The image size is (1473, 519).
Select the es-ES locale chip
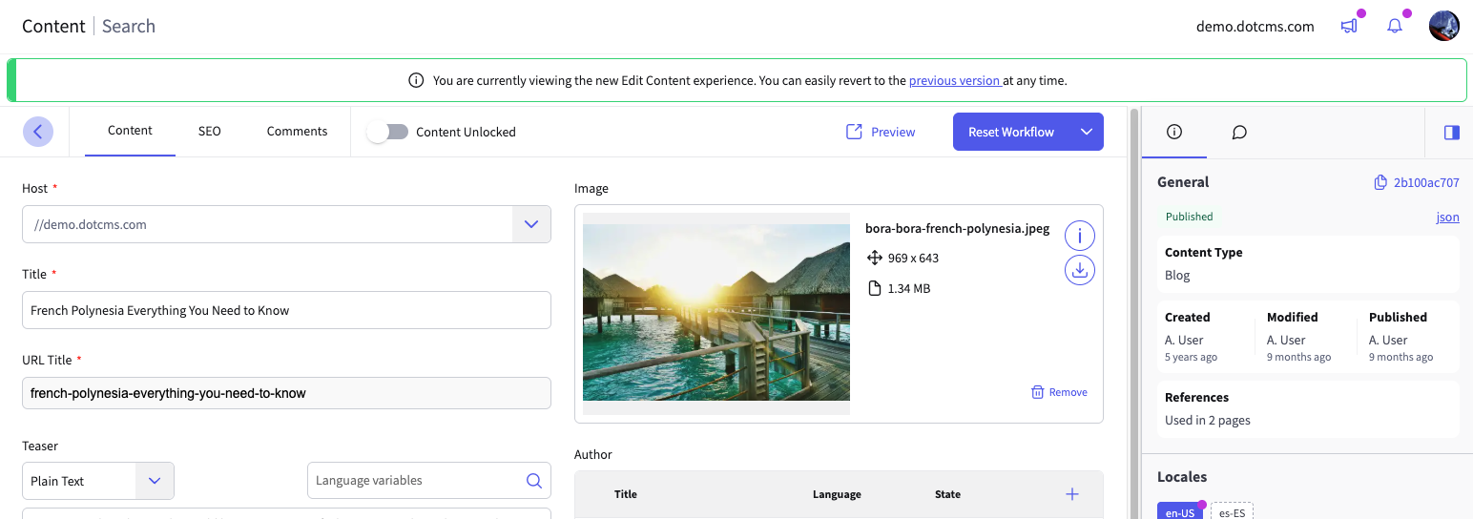point(1231,512)
